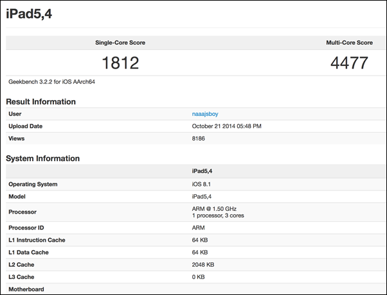Select the 0 KB value
The height and width of the screenshot is (295, 387).
[x=198, y=277]
